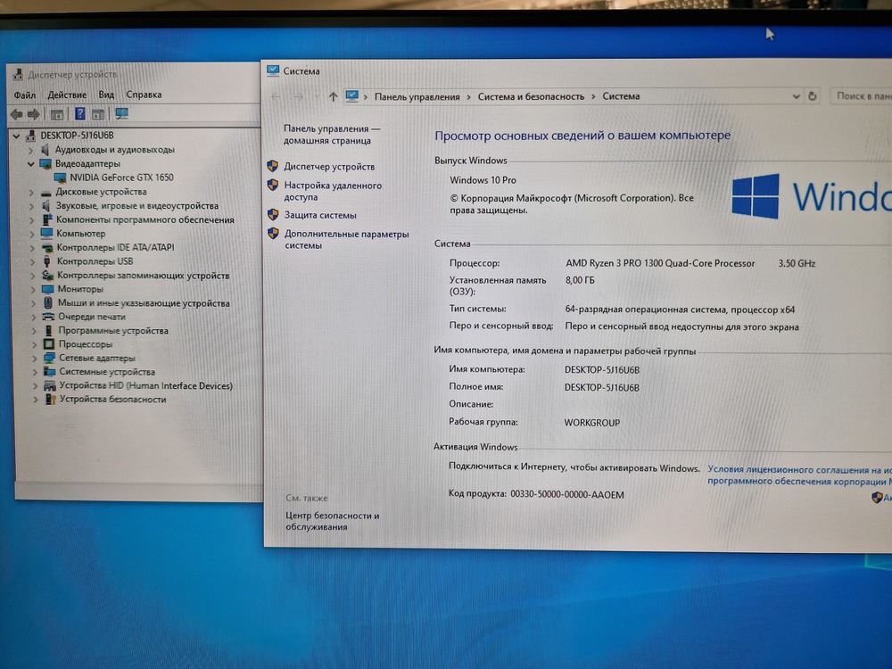Select NVIDIA GeForce GTX 1650 device

point(121,178)
